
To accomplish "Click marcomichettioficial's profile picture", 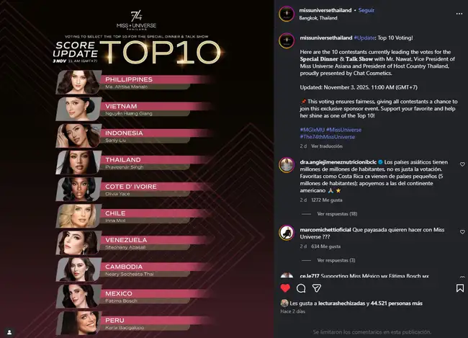I will pyautogui.click(x=287, y=233).
